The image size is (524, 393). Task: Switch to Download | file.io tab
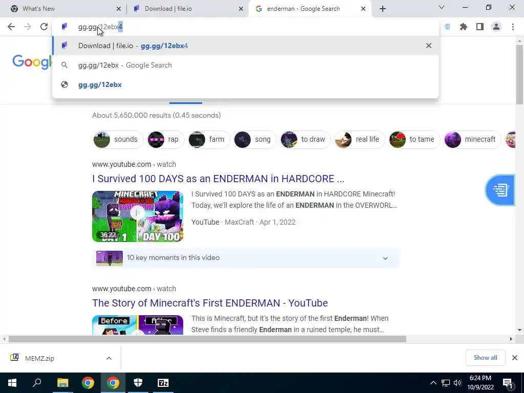pyautogui.click(x=187, y=9)
